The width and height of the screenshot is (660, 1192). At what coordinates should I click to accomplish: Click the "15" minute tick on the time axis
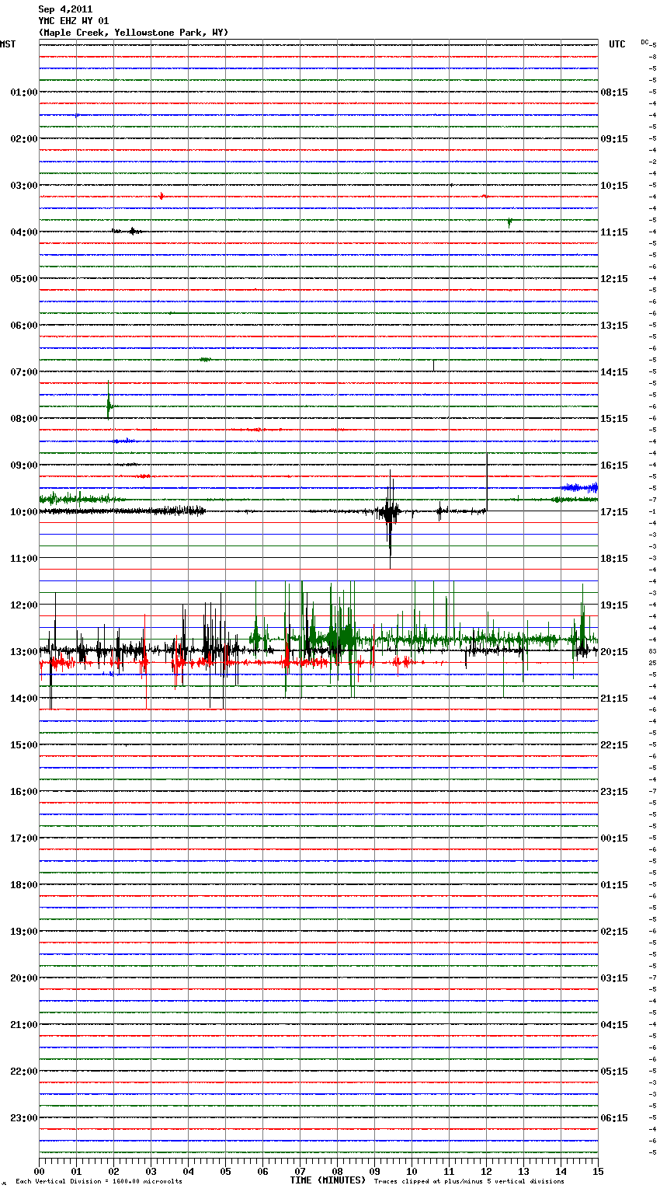pyautogui.click(x=598, y=1171)
